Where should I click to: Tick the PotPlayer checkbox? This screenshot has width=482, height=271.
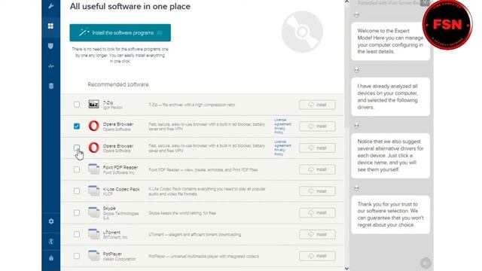point(77,256)
